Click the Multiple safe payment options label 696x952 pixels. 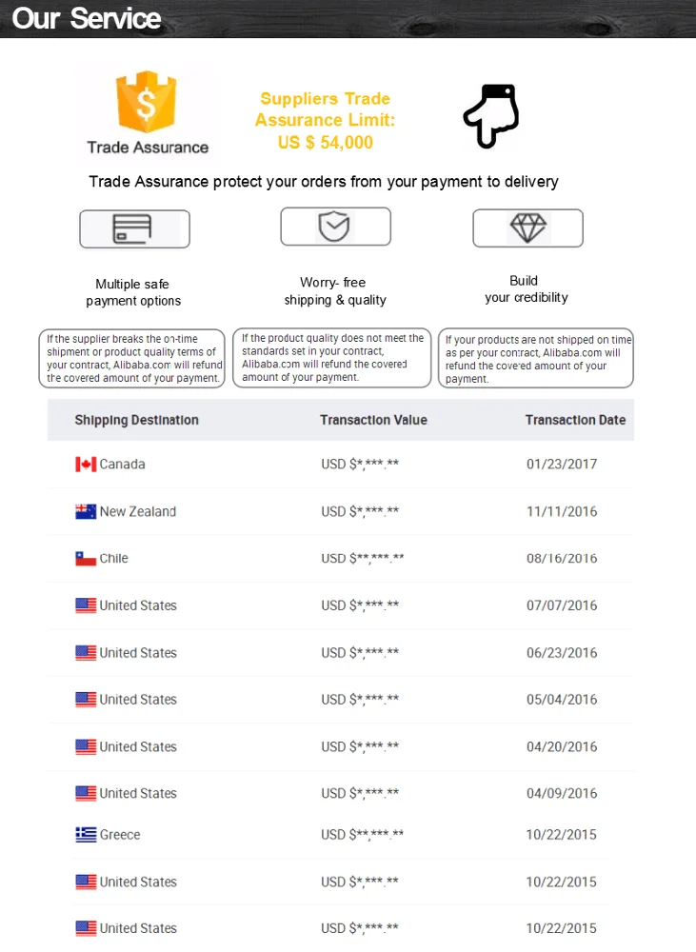click(133, 292)
